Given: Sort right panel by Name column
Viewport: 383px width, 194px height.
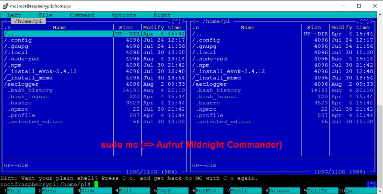Looking at the screenshot, I should coord(248,28).
